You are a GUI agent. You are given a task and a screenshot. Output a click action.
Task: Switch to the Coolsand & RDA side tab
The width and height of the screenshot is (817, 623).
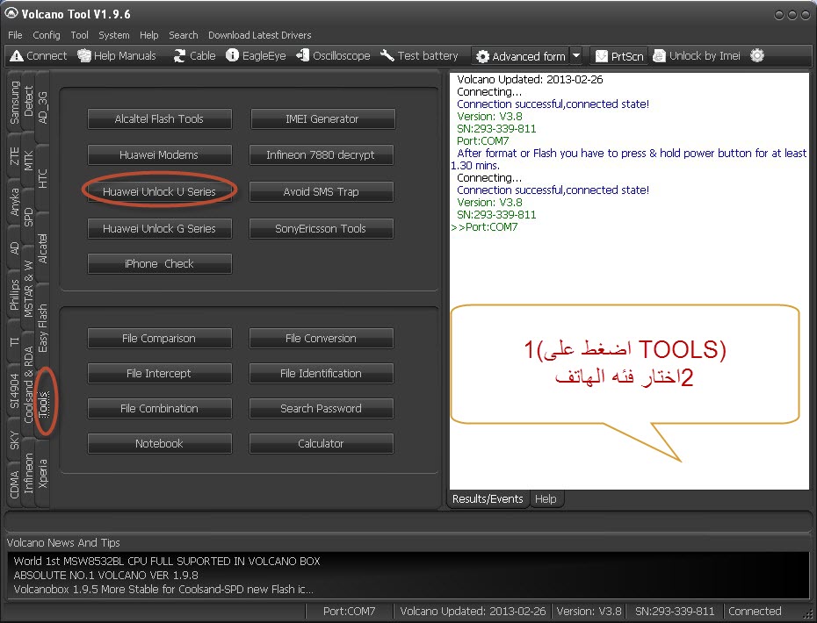click(x=28, y=383)
